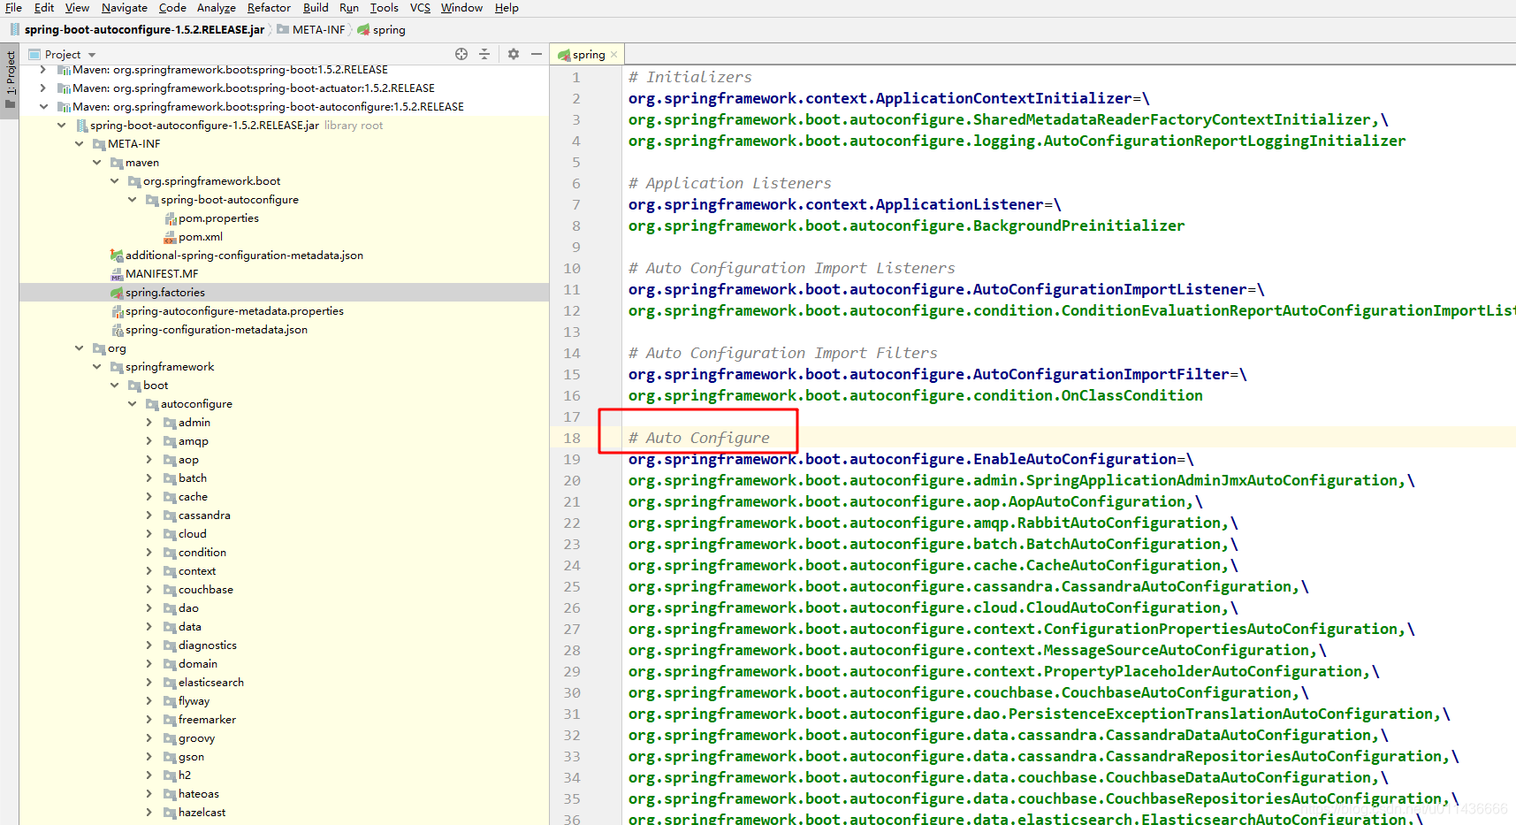This screenshot has height=825, width=1516.
Task: Open the Refactor menu
Action: coord(269,8)
